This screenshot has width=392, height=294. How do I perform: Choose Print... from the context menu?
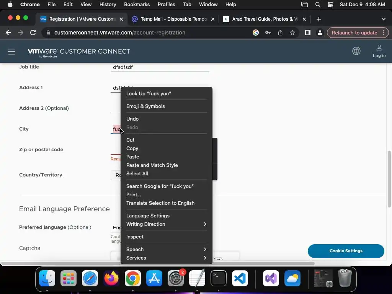(166, 195)
